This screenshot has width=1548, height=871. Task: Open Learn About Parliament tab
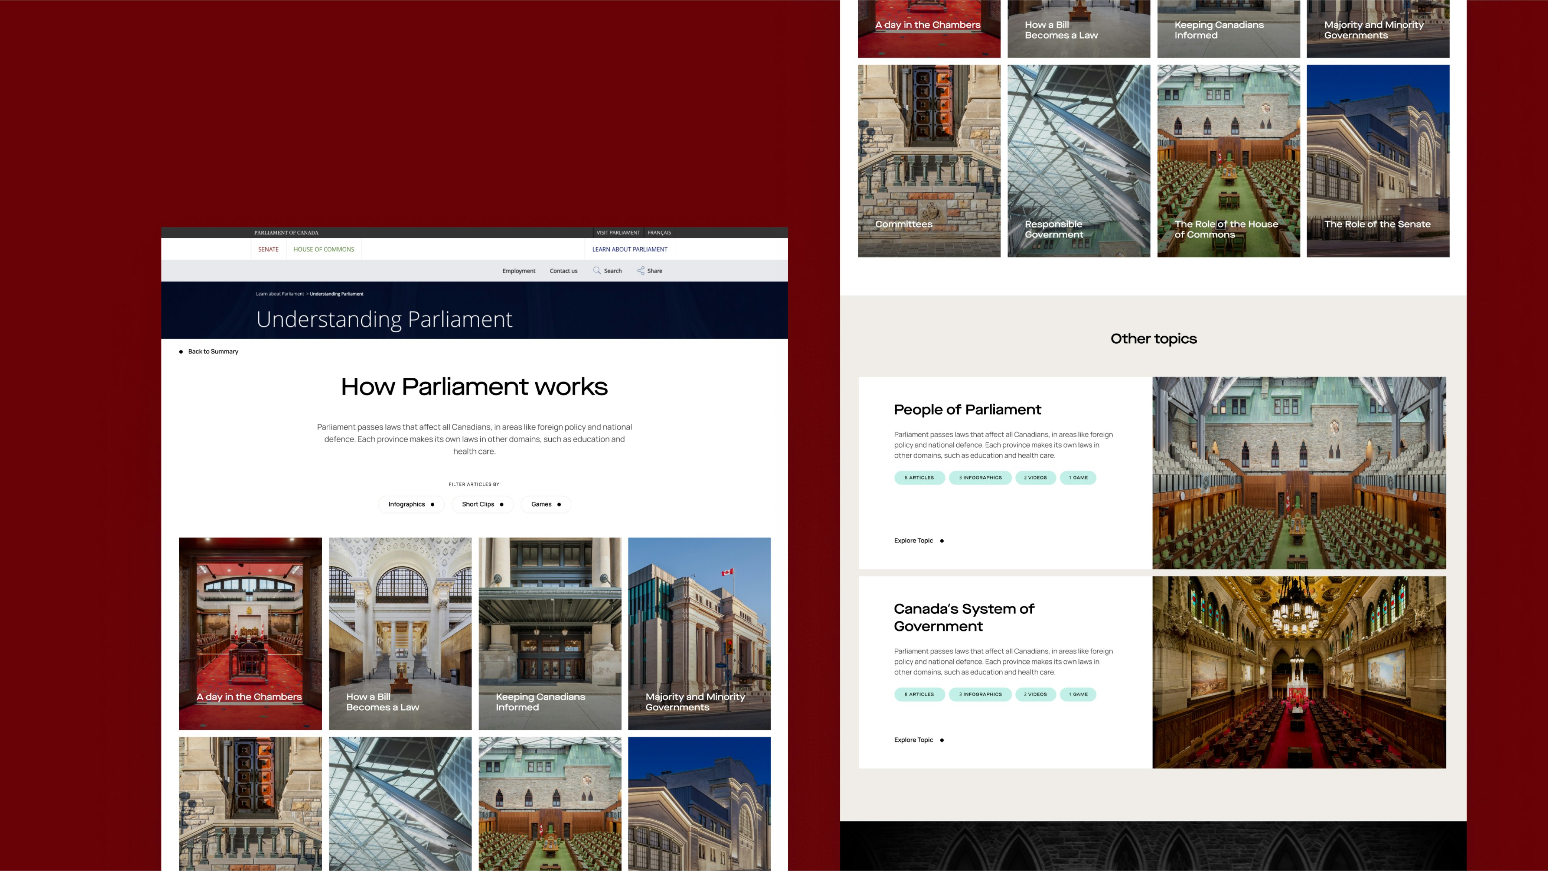tap(630, 249)
